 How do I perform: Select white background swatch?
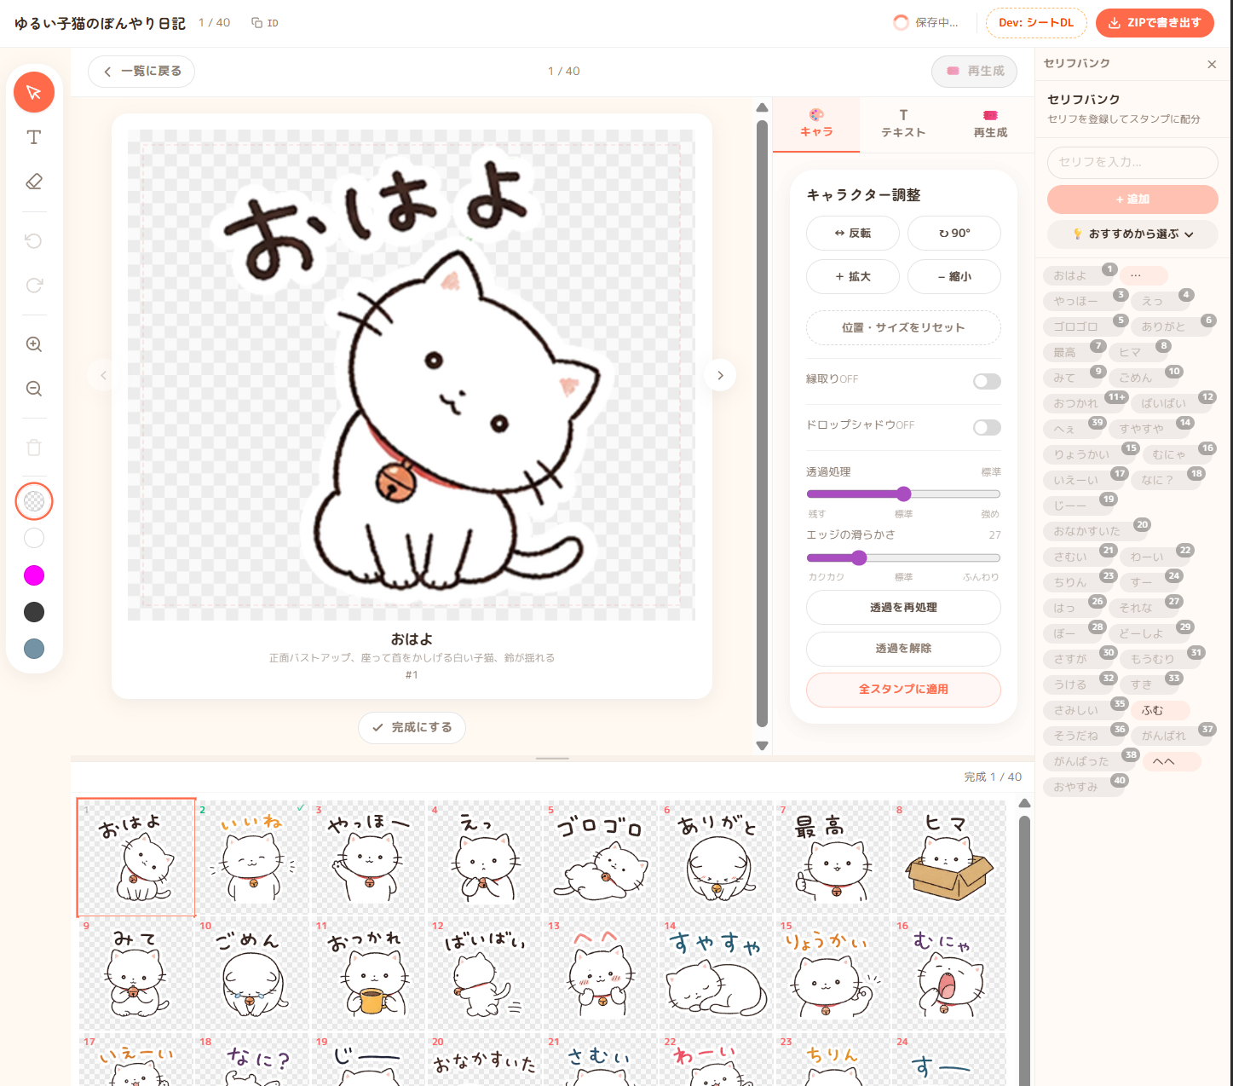(x=34, y=538)
